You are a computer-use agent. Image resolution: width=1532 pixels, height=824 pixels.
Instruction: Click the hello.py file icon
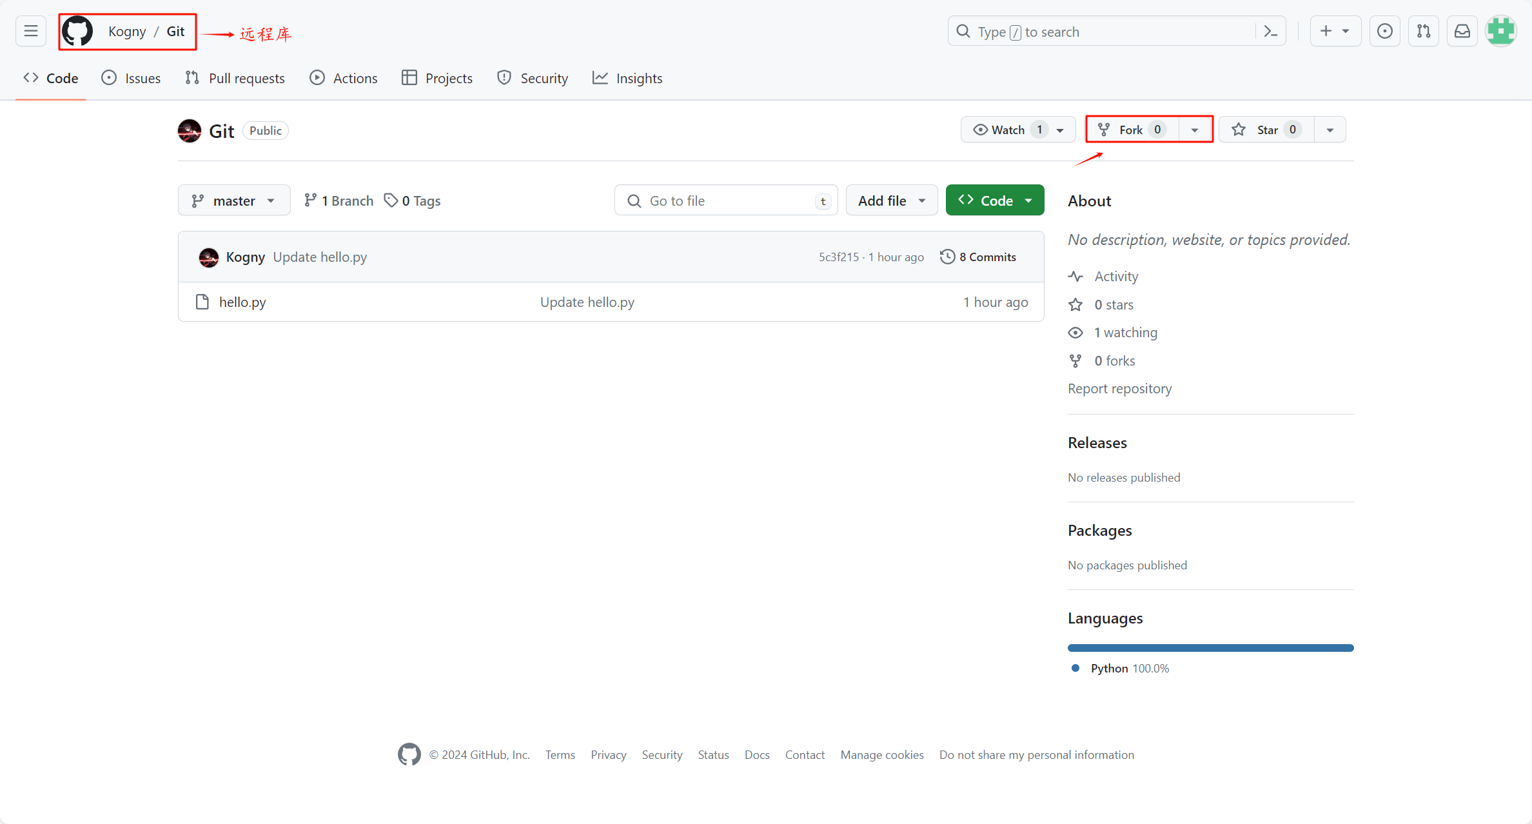(202, 302)
